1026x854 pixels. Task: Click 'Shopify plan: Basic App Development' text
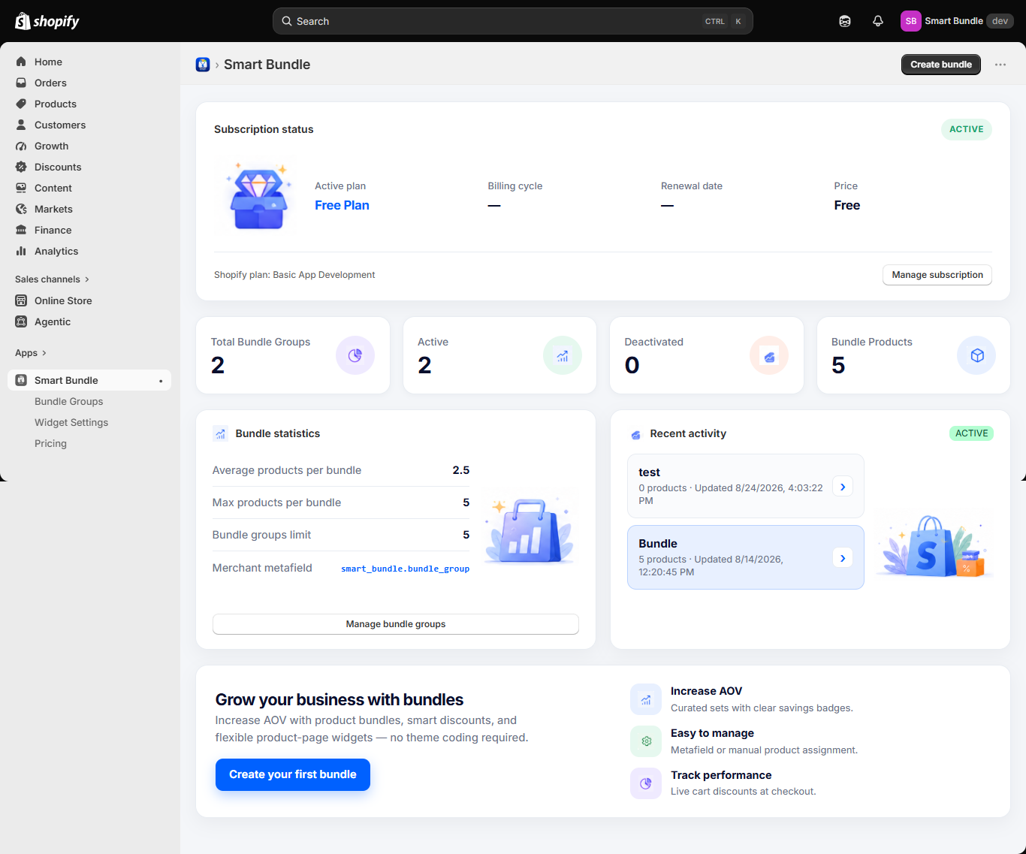(294, 275)
